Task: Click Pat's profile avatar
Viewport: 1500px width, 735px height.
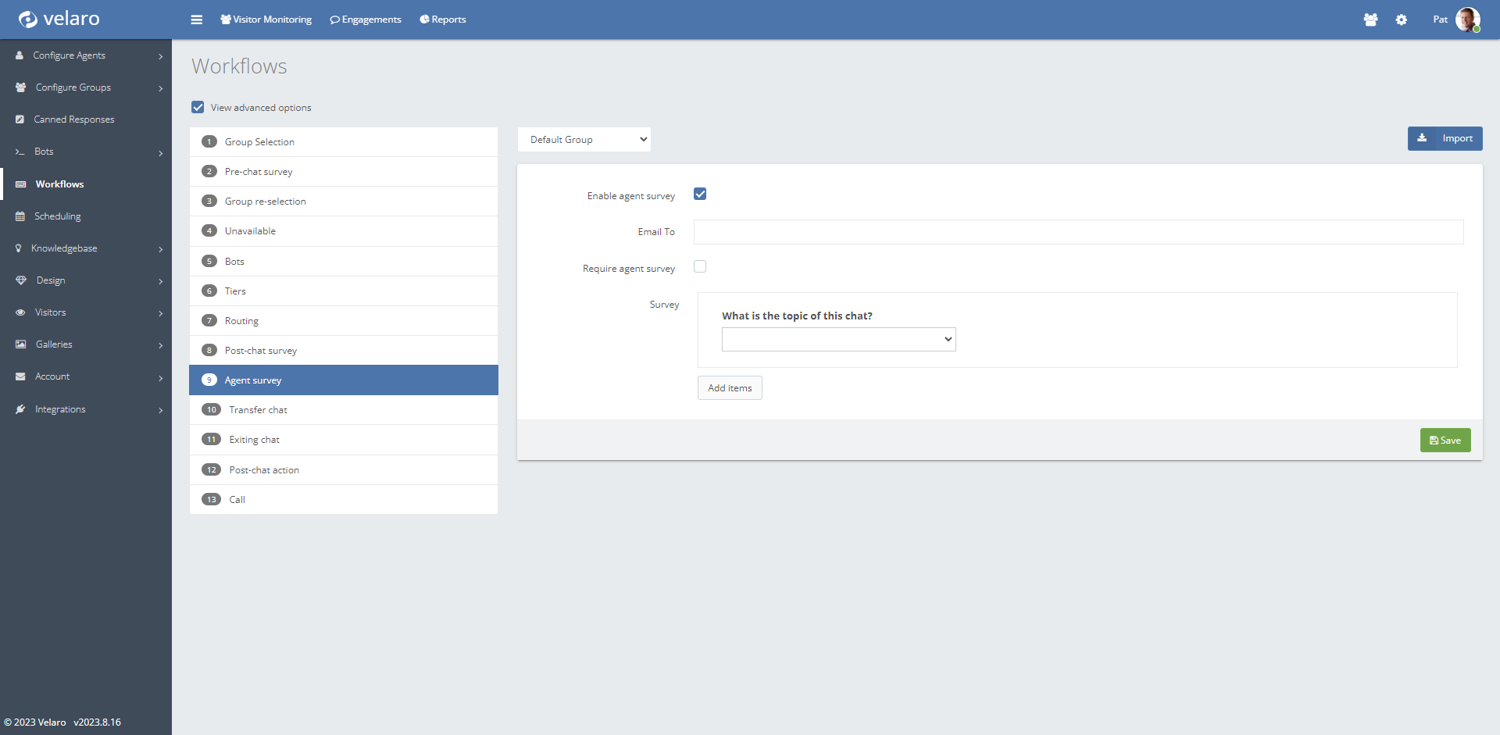Action: tap(1466, 20)
